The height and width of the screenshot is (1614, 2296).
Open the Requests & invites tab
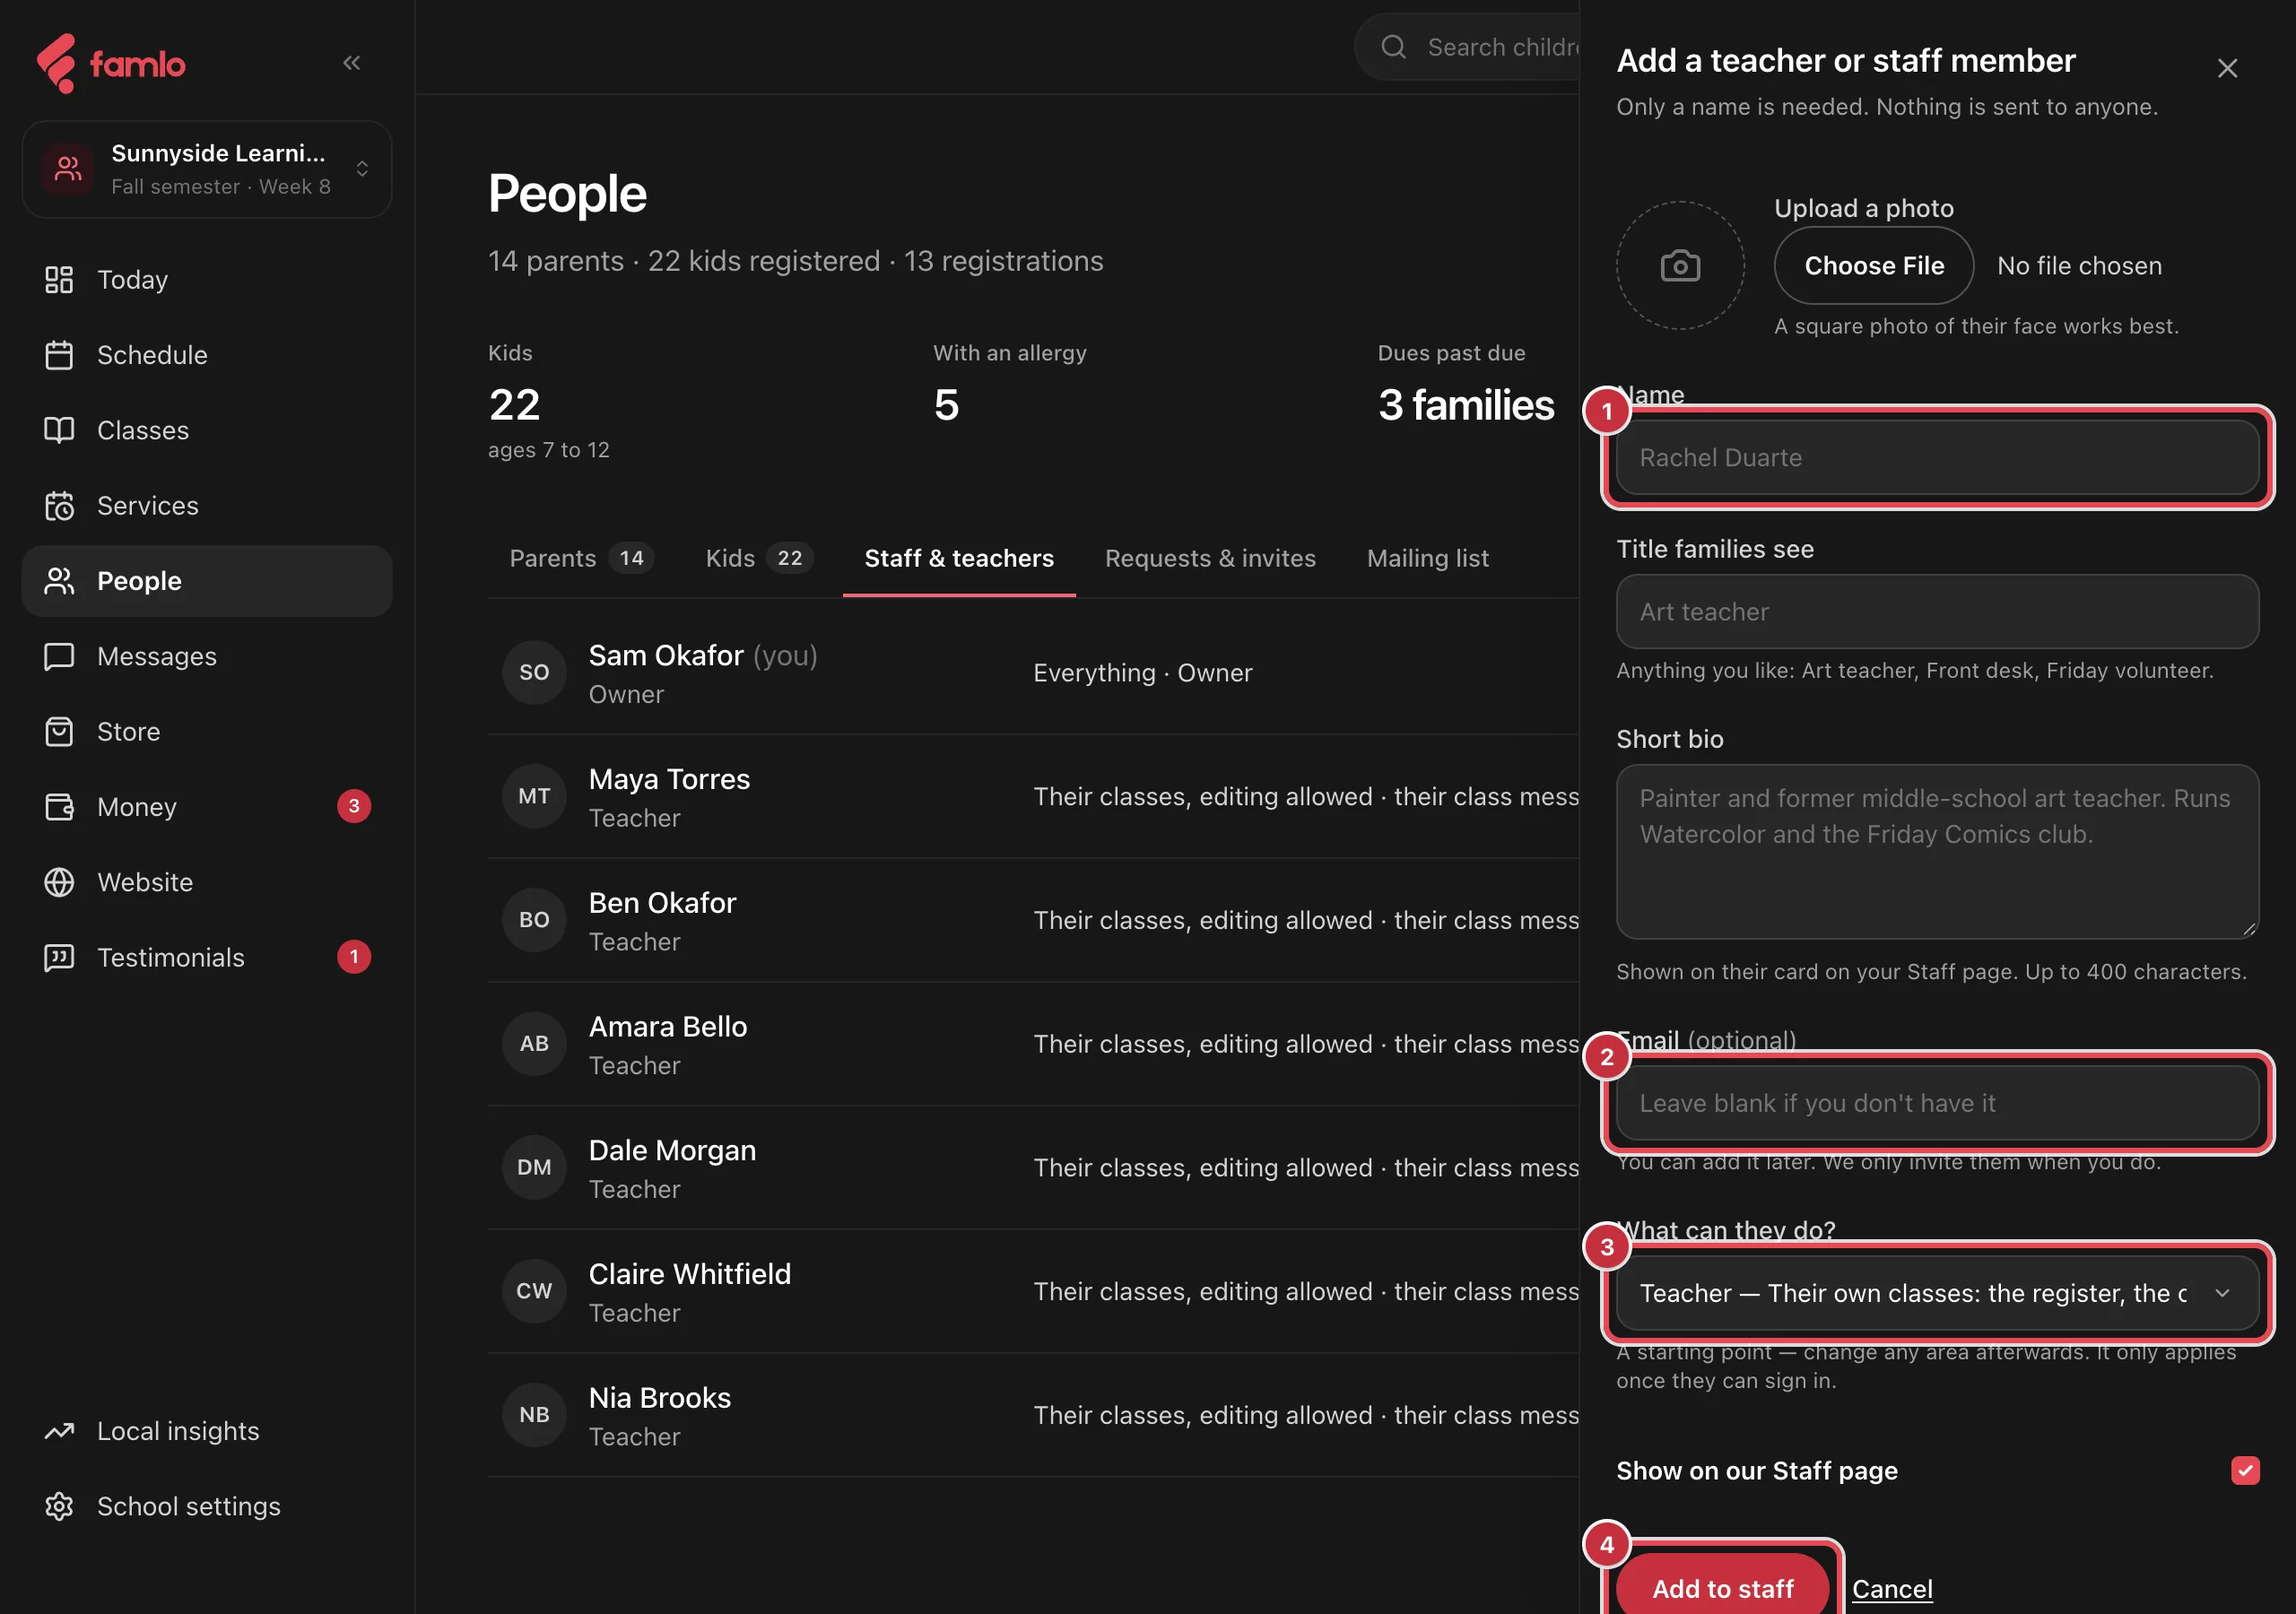coord(1210,558)
